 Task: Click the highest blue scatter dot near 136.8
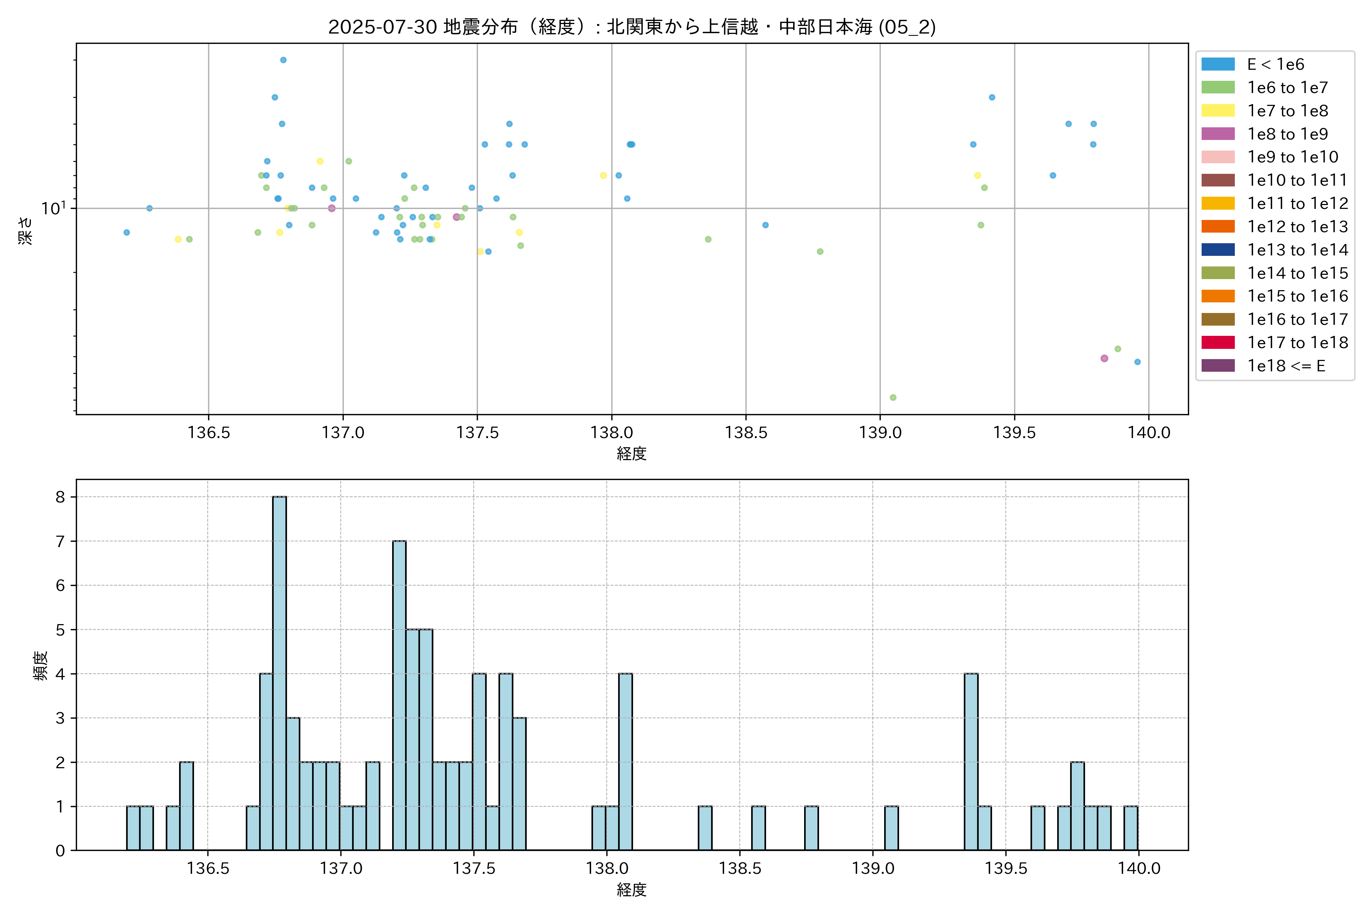283,60
